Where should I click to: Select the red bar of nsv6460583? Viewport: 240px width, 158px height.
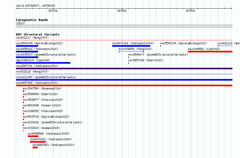coord(35,148)
